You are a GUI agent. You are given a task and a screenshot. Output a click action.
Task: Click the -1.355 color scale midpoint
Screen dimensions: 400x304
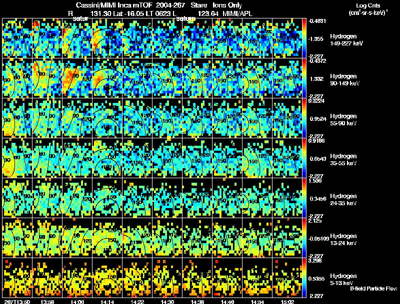point(316,39)
